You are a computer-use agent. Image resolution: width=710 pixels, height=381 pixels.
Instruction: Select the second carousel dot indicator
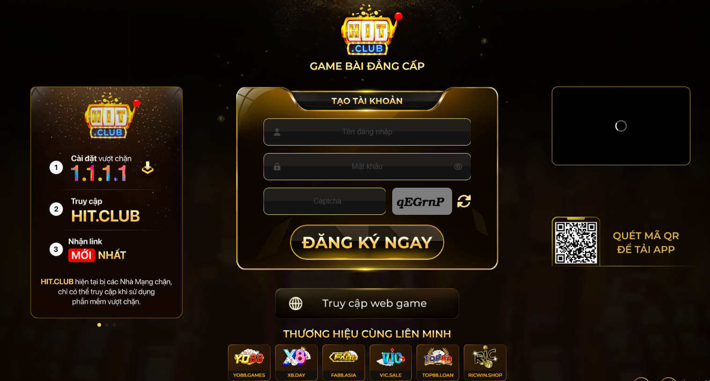pos(107,325)
